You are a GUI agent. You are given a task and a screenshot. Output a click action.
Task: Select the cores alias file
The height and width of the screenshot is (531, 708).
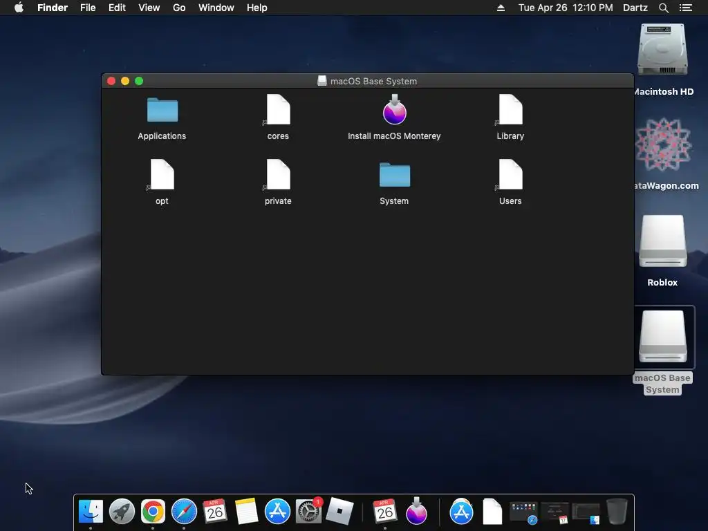point(278,110)
